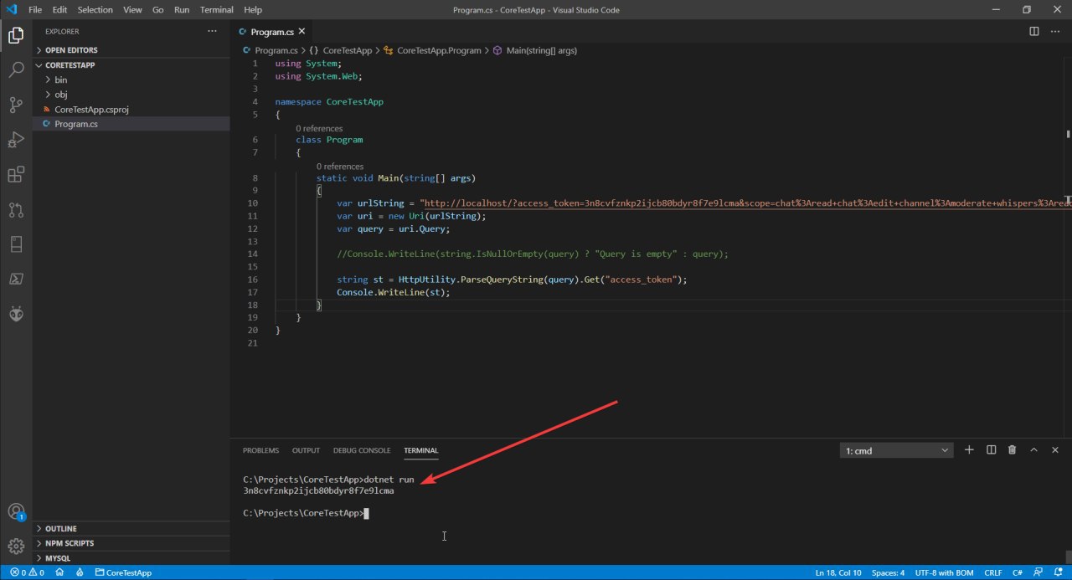Expand the OPEN EDITORS section
1072x580 pixels.
(131, 50)
